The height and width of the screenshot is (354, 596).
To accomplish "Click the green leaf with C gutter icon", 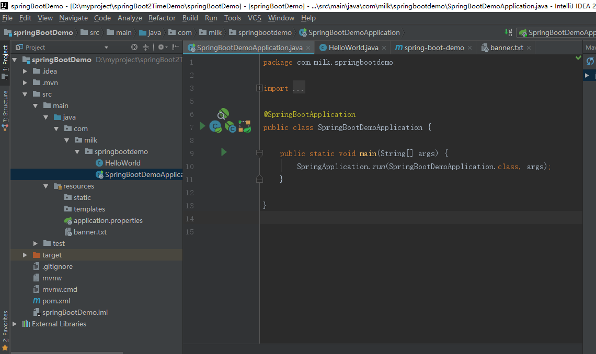I will pyautogui.click(x=231, y=127).
